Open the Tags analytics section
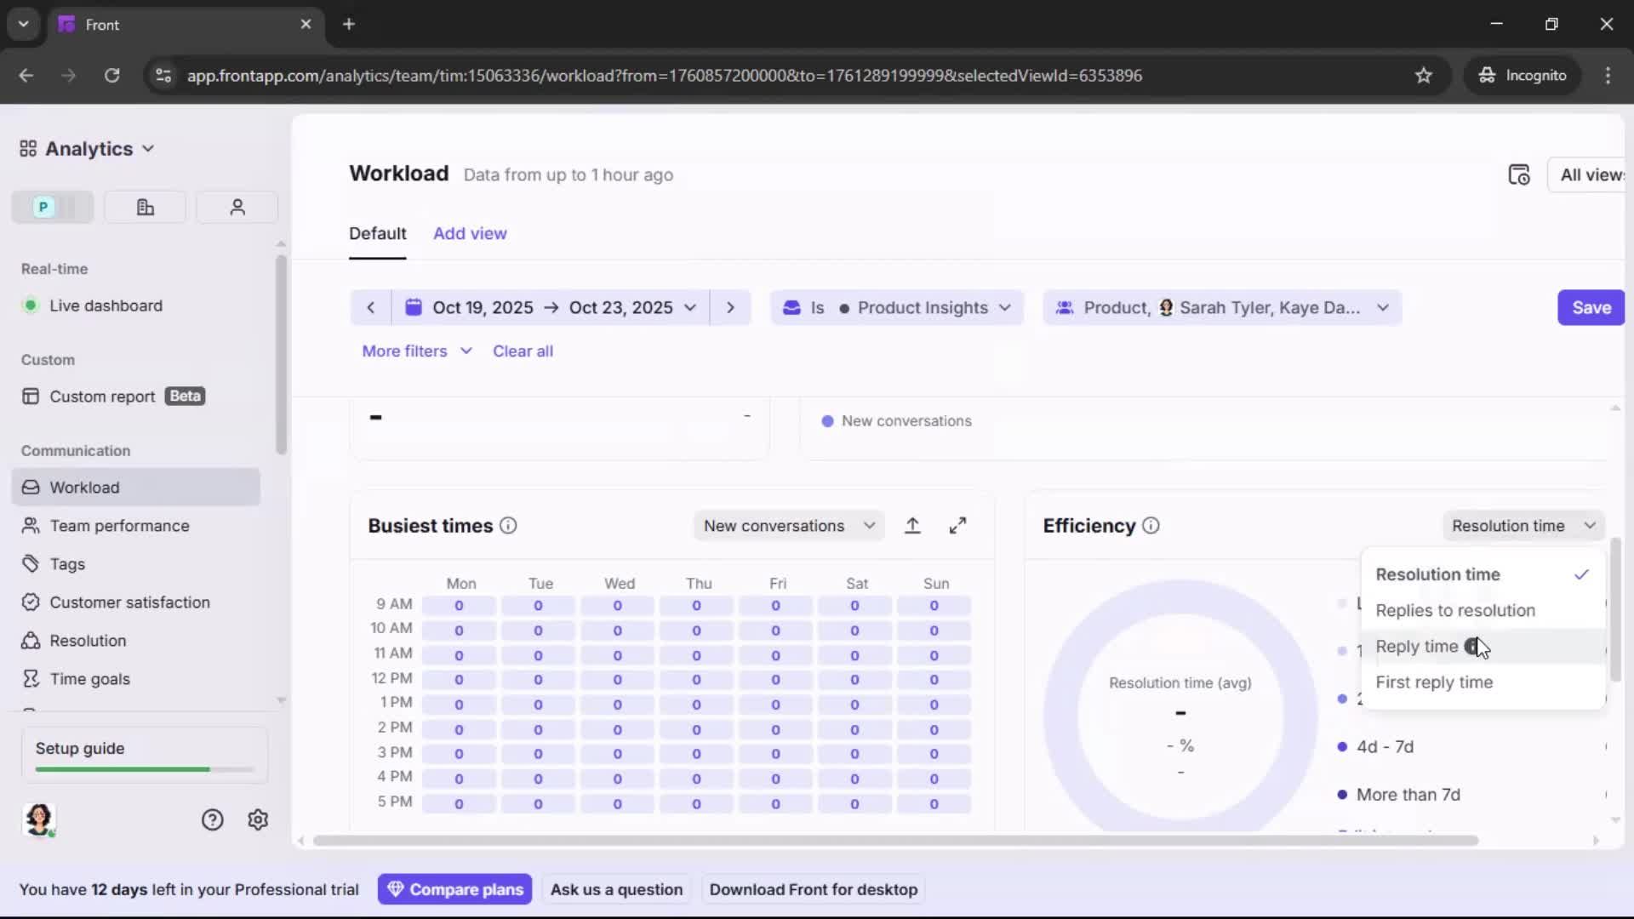 pyautogui.click(x=66, y=563)
